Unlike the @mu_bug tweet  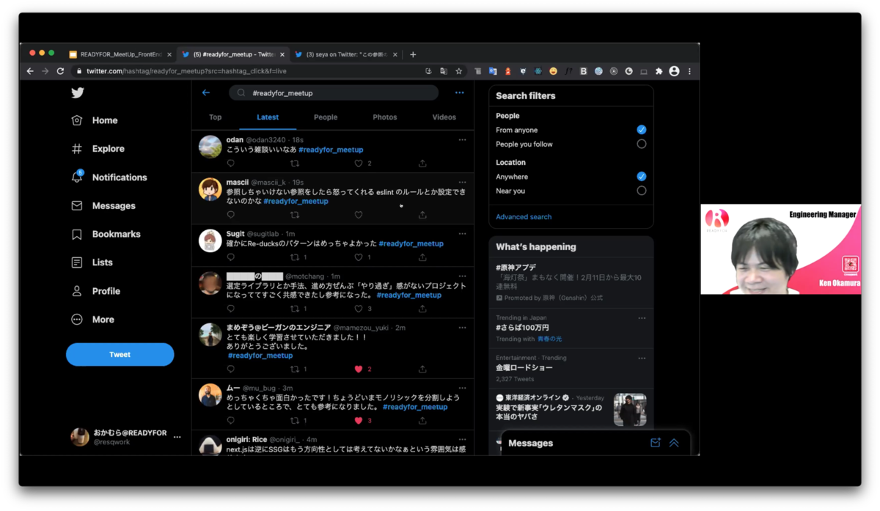(x=359, y=420)
